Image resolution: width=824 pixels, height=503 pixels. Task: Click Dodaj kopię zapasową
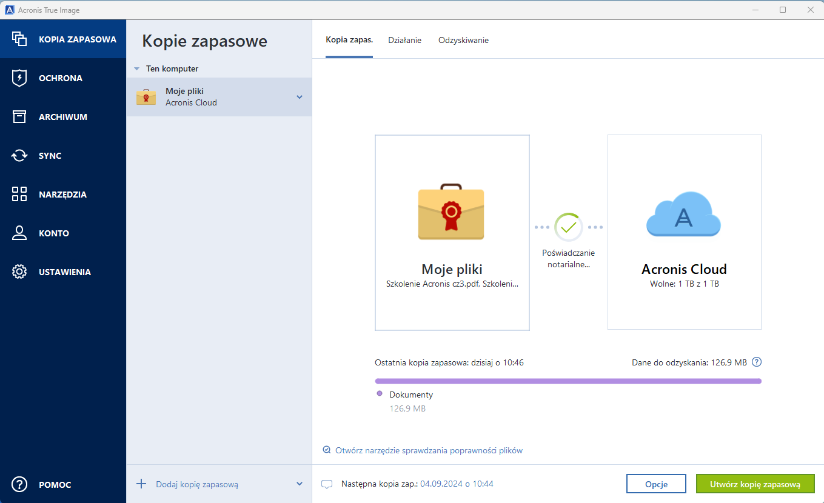[197, 484]
